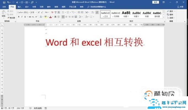Open the ribbon display options icon
Image resolution: width=188 pixels, height=110 pixels.
pyautogui.click(x=163, y=2)
